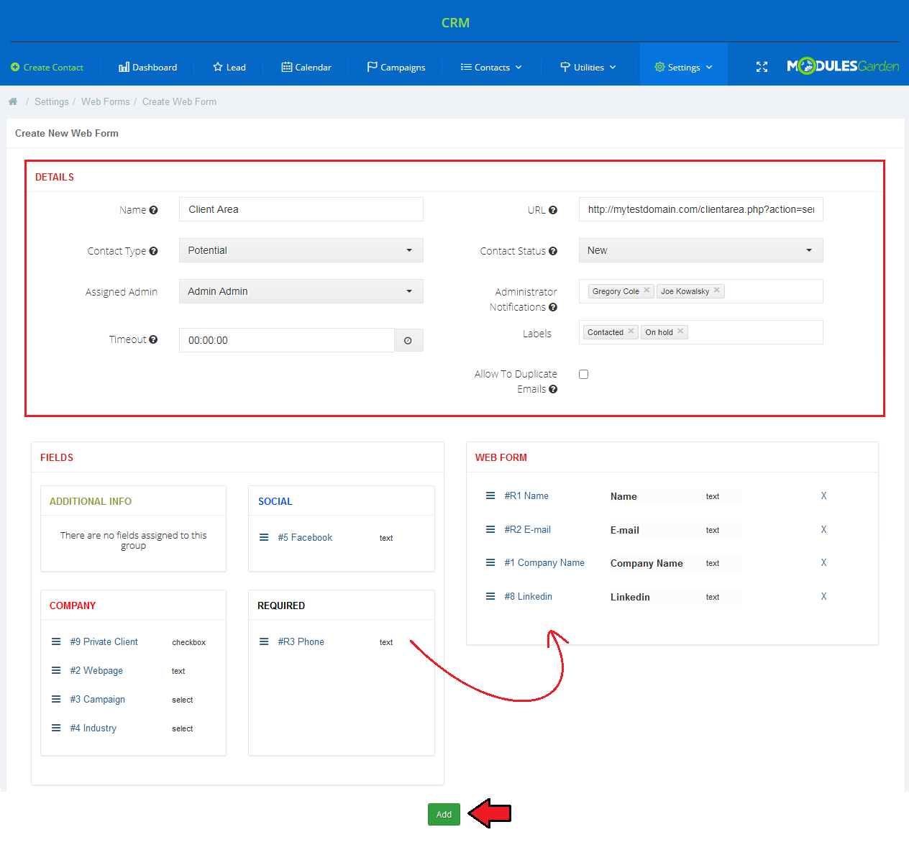The height and width of the screenshot is (850, 909).
Task: Click the help icon next to Contact Status
Action: (x=553, y=251)
